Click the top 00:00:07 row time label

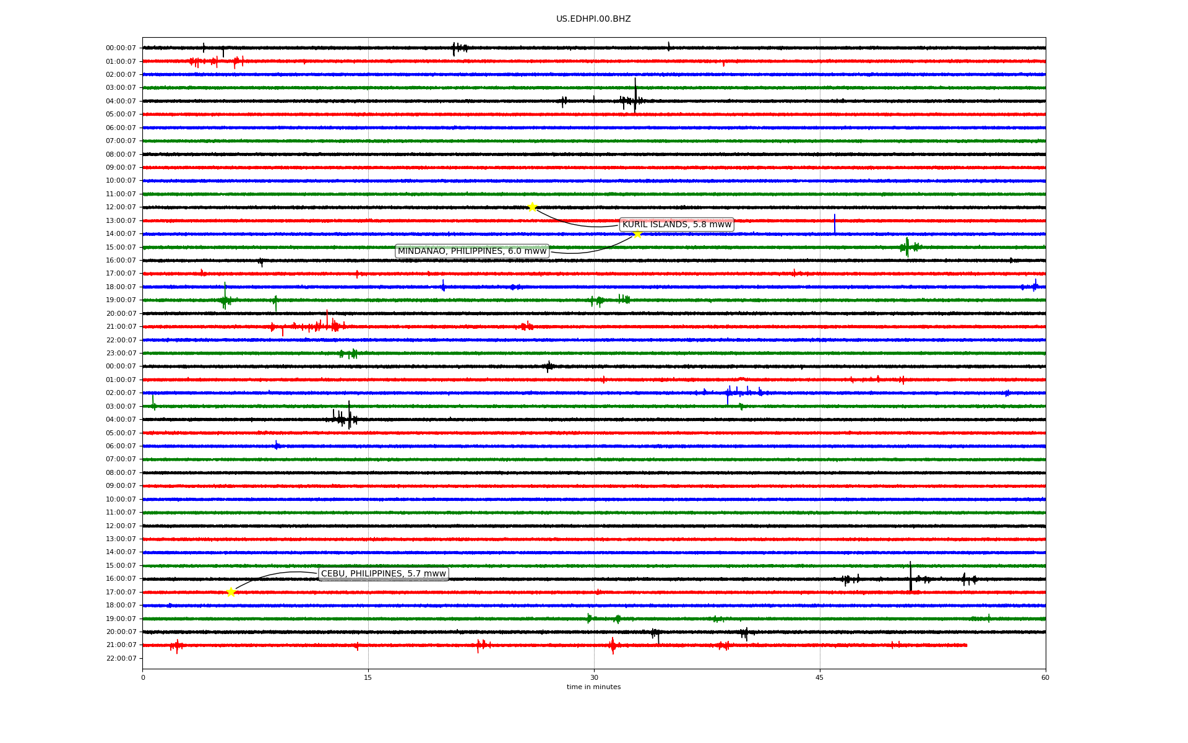click(121, 48)
